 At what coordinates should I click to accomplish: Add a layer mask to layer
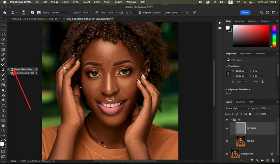(x=252, y=160)
